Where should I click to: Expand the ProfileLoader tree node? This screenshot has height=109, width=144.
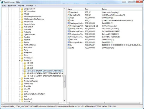(x=19, y=78)
